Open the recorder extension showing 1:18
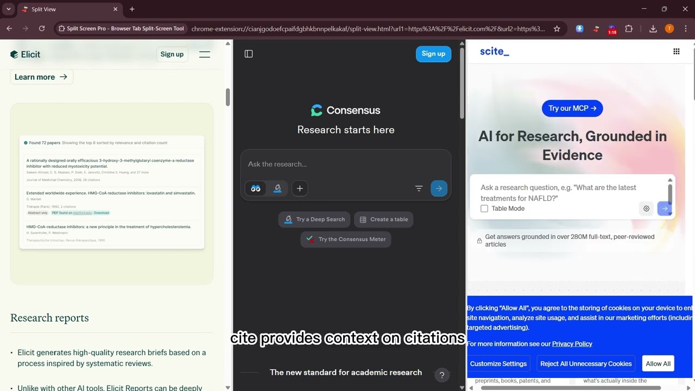695x391 pixels. (612, 30)
